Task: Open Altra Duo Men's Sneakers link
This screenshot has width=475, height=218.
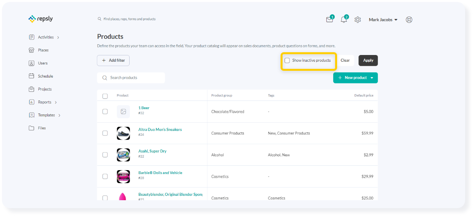Action: click(x=160, y=130)
